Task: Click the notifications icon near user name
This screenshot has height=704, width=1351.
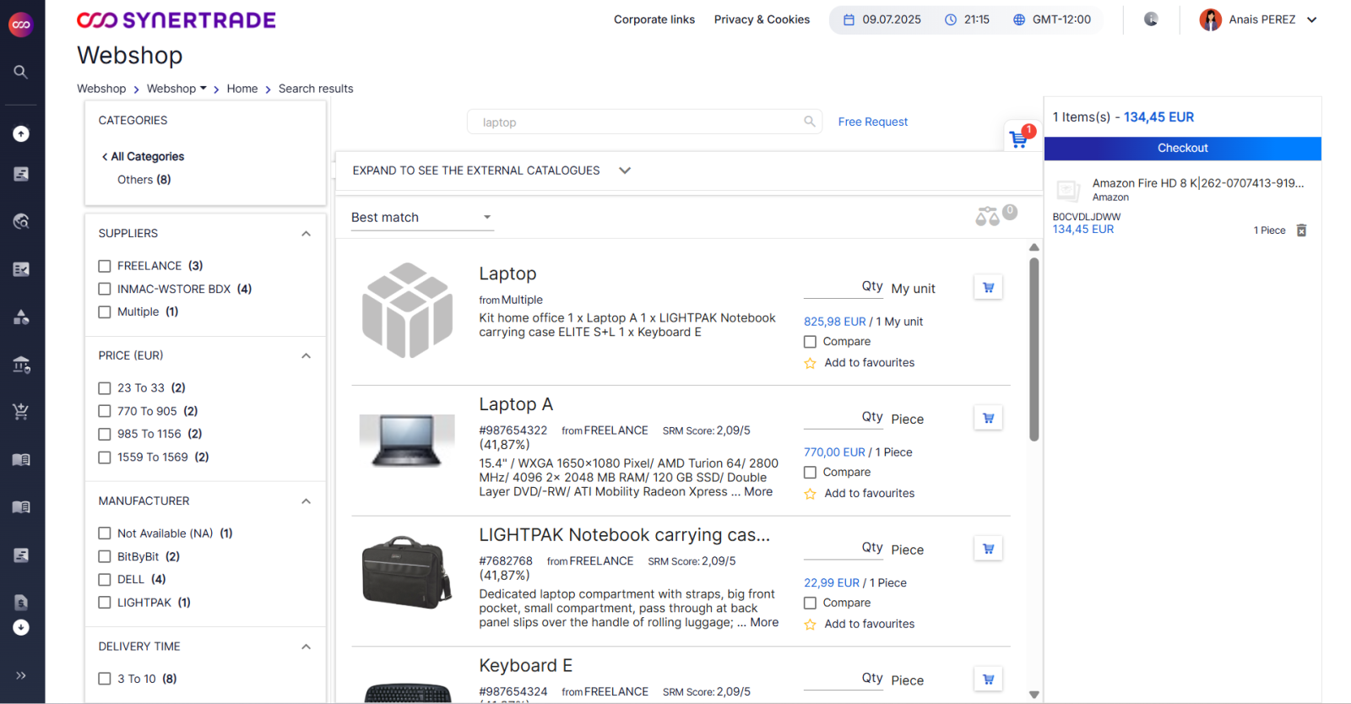Action: [1151, 19]
